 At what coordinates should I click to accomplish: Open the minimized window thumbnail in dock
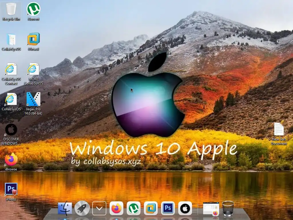[x=211, y=209]
